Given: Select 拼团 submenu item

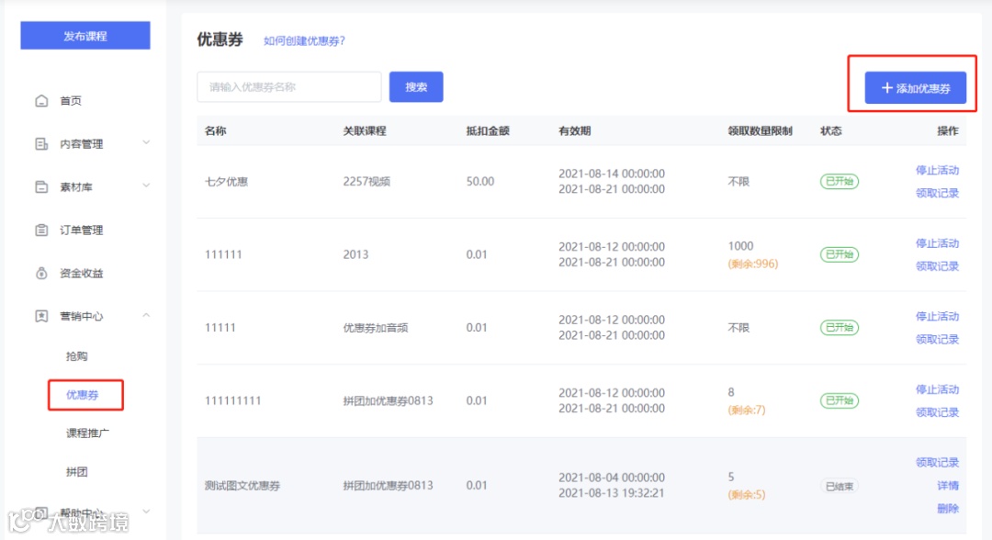Looking at the screenshot, I should pyautogui.click(x=76, y=472).
